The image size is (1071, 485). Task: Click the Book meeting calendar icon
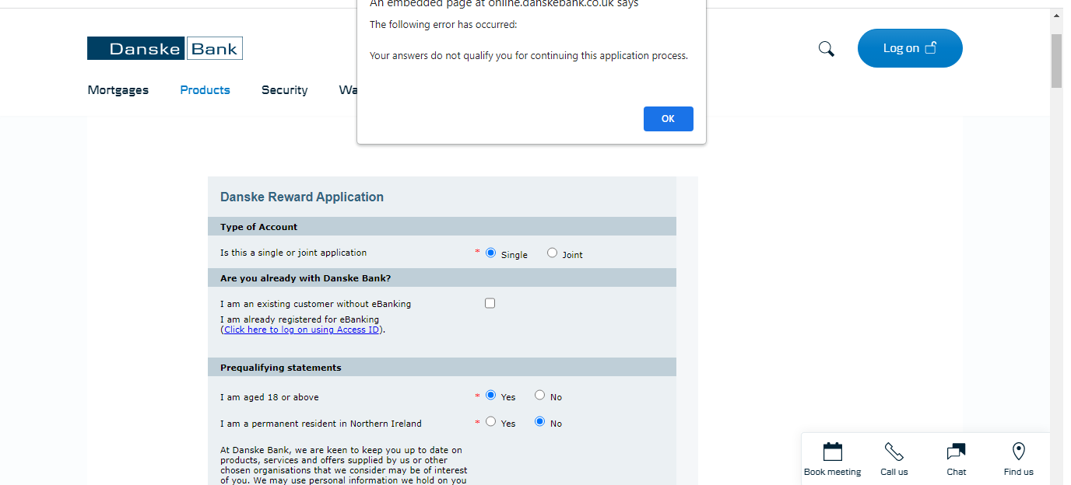coord(833,452)
